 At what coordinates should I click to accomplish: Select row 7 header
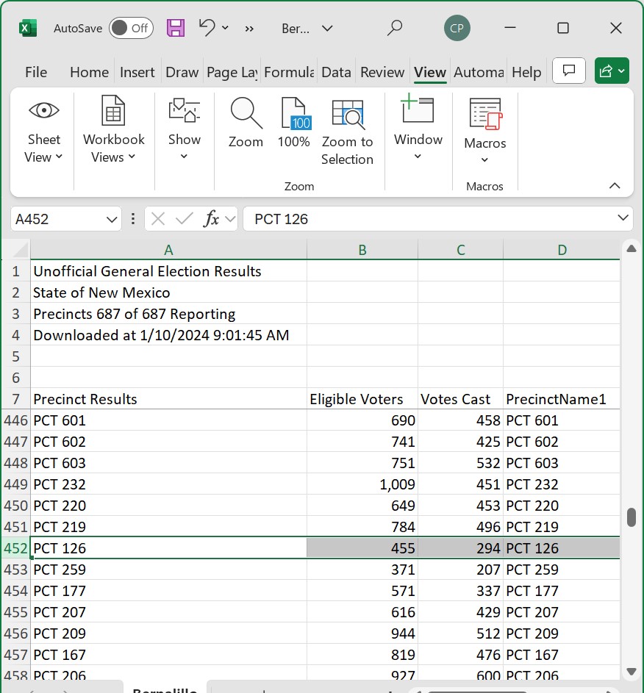(x=15, y=399)
